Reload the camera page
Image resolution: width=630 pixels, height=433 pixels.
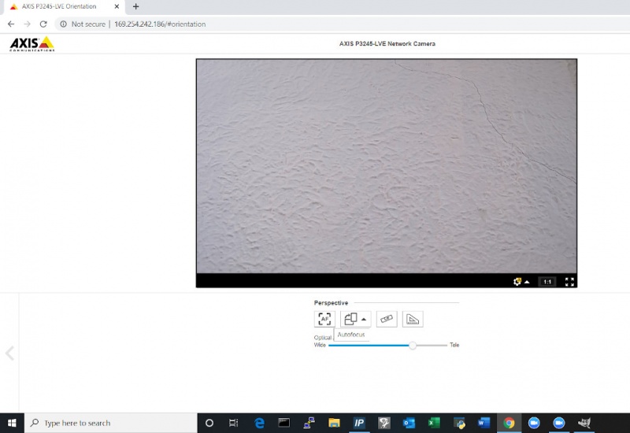43,24
